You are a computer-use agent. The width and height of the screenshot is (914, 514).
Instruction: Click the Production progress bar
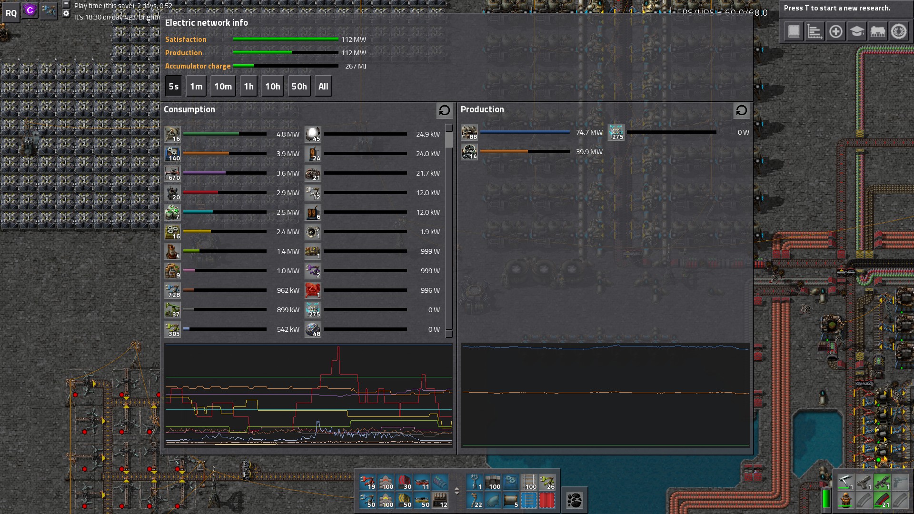pos(286,52)
